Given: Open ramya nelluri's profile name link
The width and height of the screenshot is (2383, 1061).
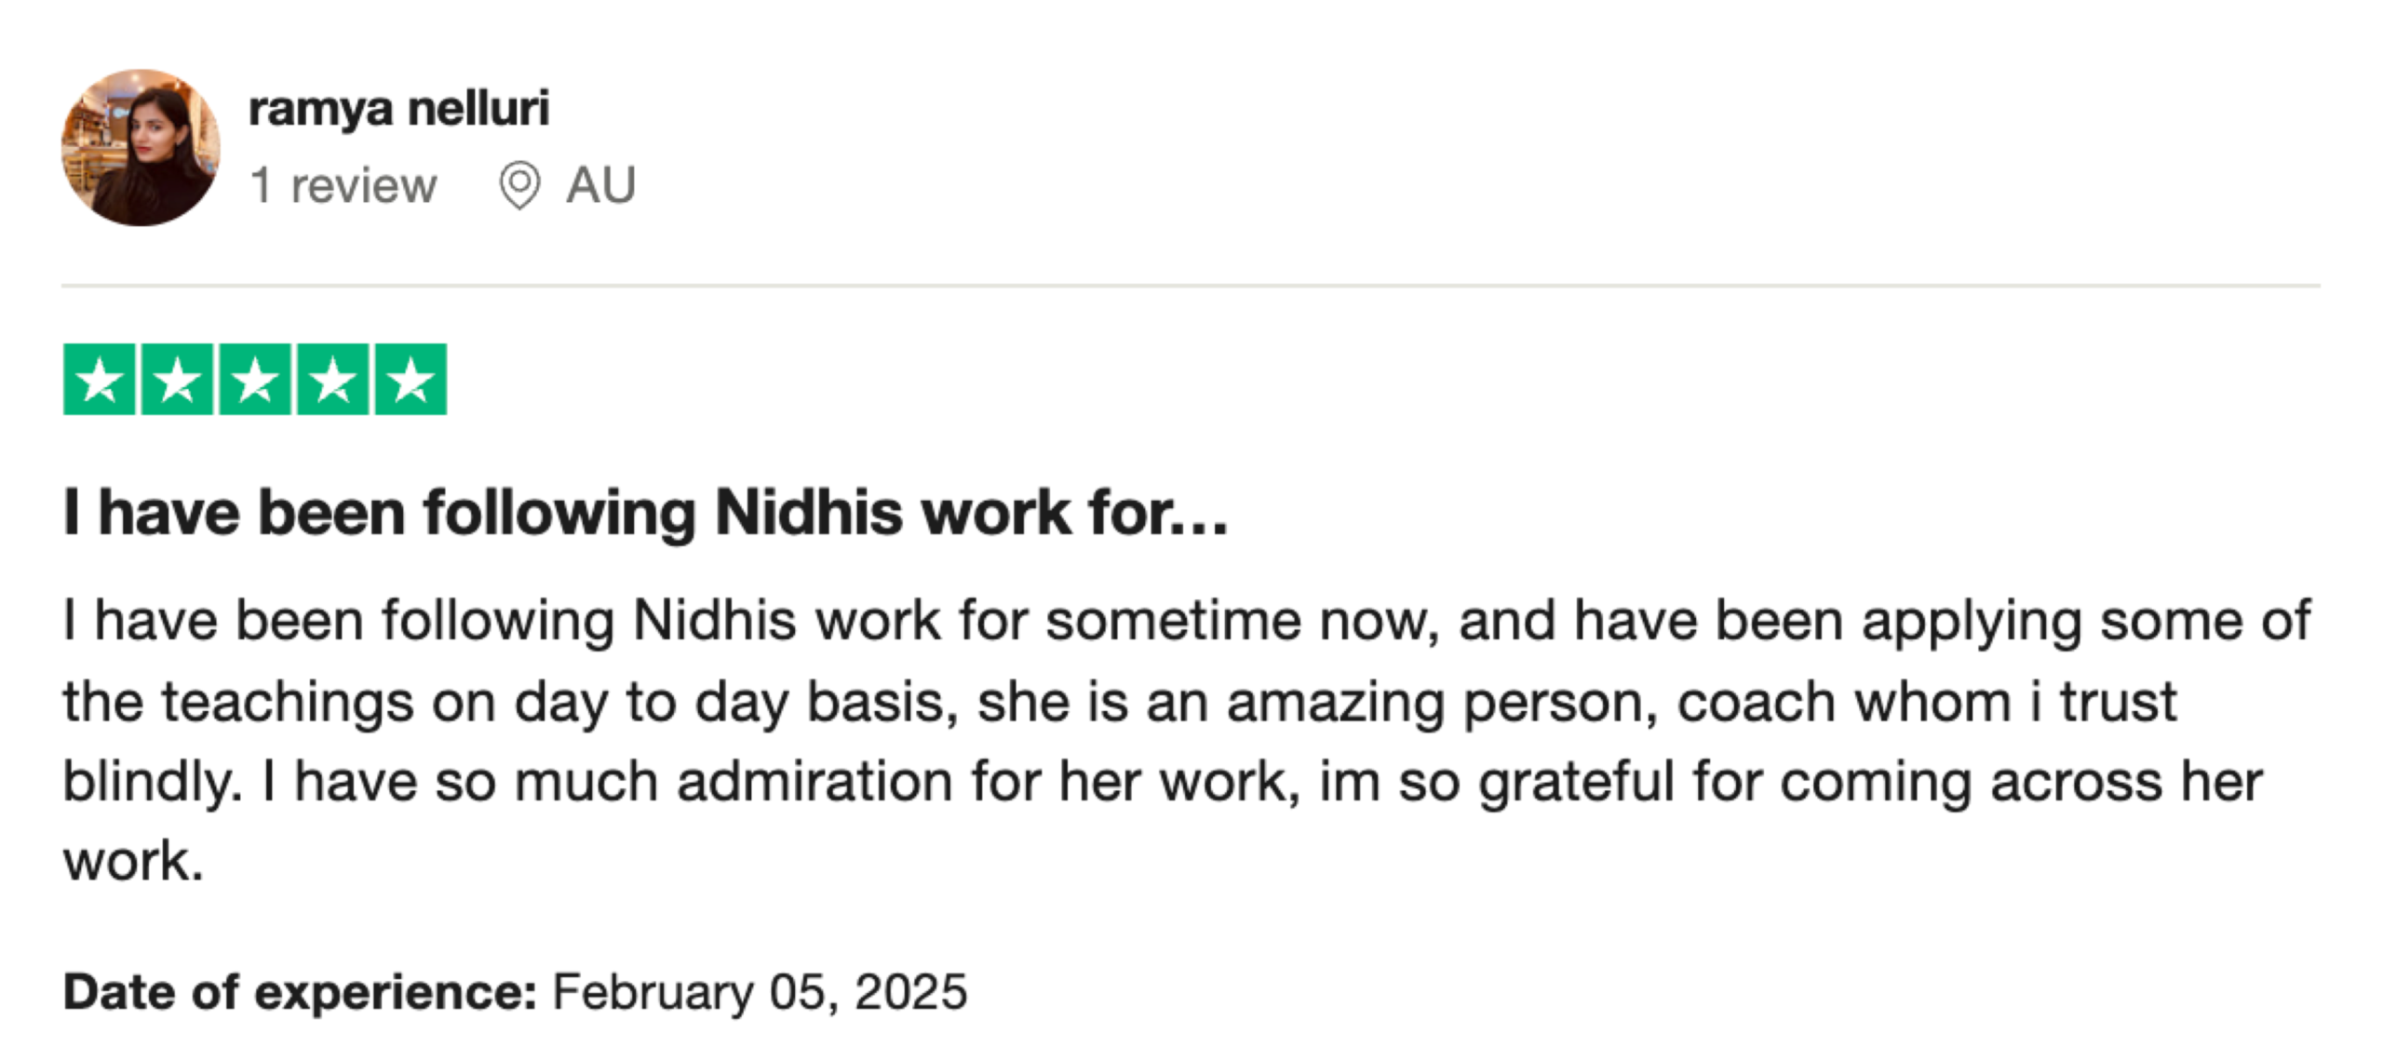Looking at the screenshot, I should 398,108.
